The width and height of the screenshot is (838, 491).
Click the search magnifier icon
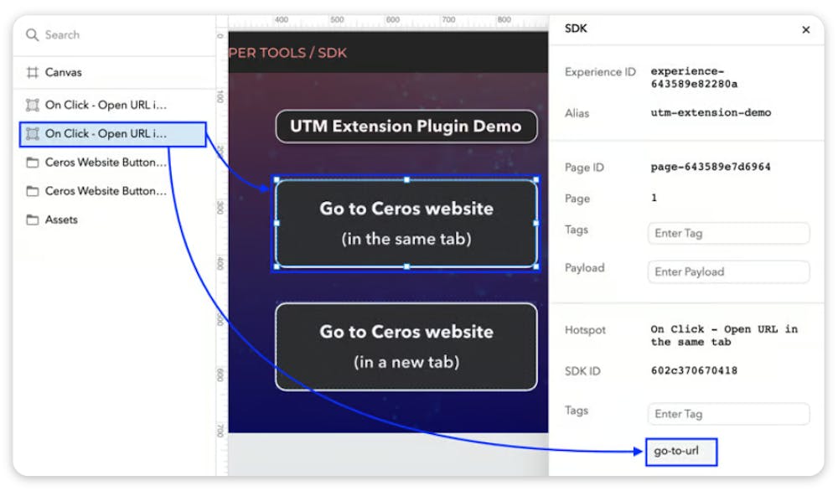32,35
